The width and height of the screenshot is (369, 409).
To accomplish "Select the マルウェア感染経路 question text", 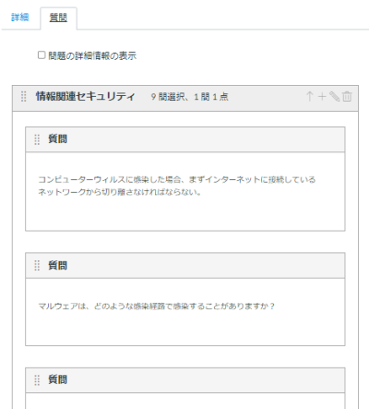I will coord(156,307).
